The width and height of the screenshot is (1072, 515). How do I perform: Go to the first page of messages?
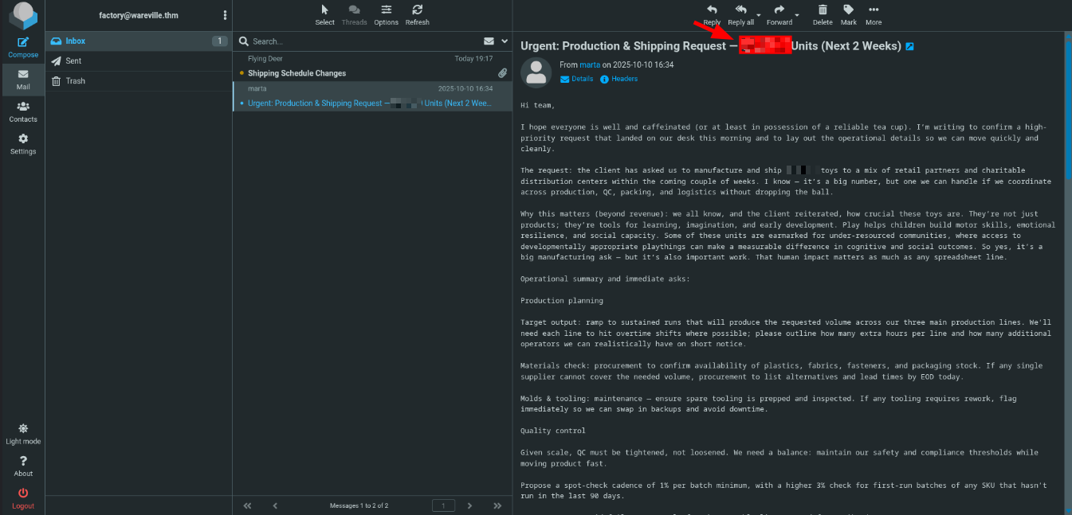click(x=247, y=505)
